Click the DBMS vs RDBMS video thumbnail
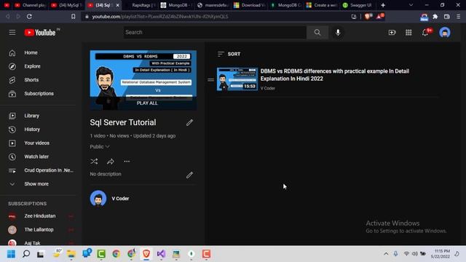The width and height of the screenshot is (466, 262). [237, 79]
